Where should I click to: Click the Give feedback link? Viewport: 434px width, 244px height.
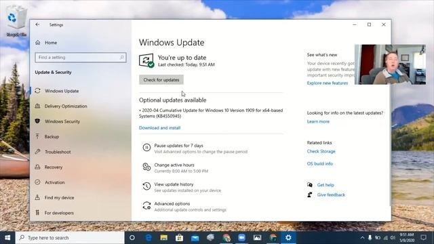click(331, 195)
